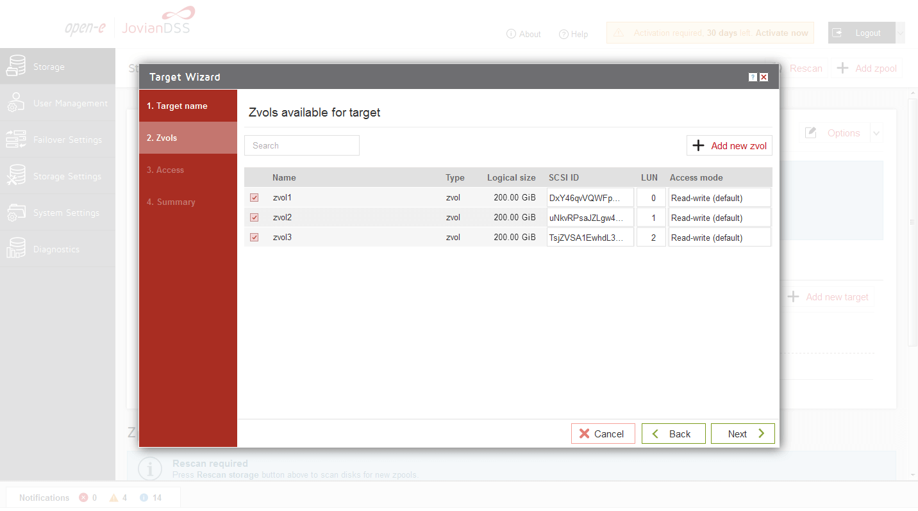
Task: Click the wizard help question-mark icon
Action: click(753, 77)
